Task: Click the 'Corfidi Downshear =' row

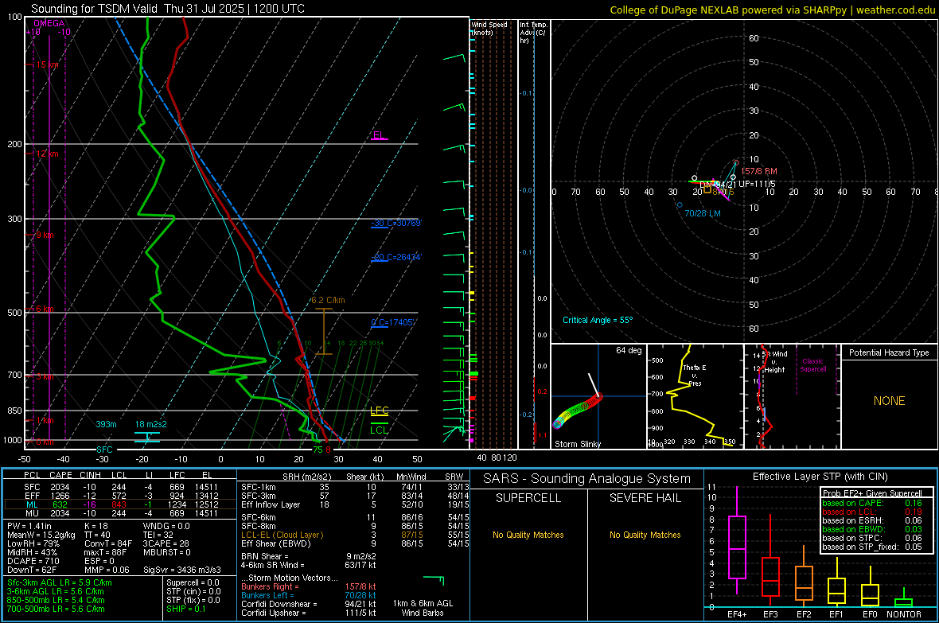Action: [309, 605]
